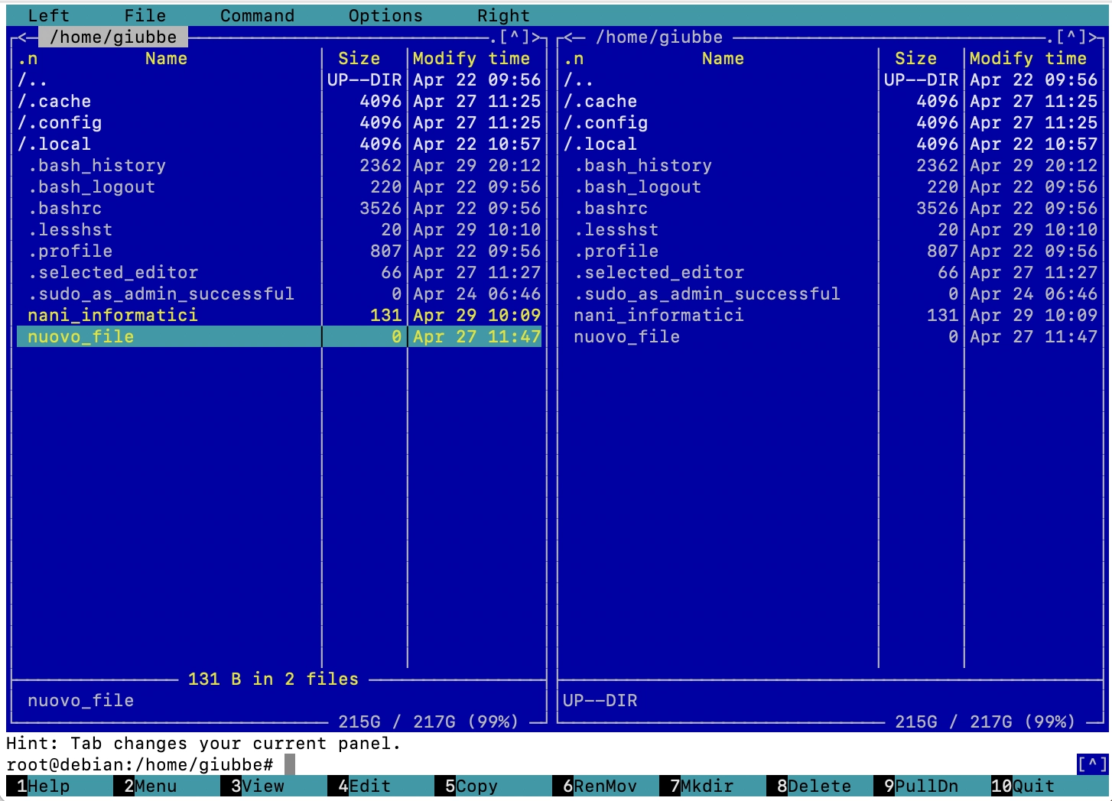Screen dimensions: 1112x801
Task: Click the left panel back arrow '<'
Action: [x=23, y=37]
